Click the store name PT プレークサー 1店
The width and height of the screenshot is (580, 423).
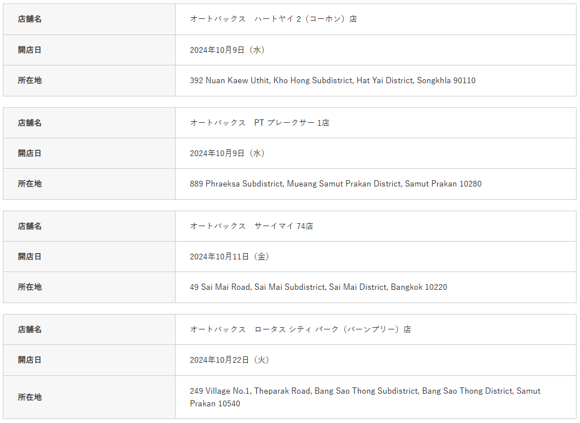259,123
